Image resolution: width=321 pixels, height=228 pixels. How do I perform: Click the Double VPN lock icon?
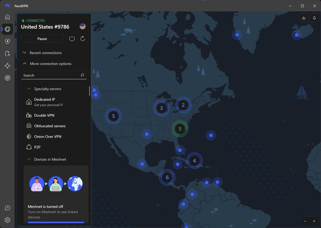coord(29,115)
